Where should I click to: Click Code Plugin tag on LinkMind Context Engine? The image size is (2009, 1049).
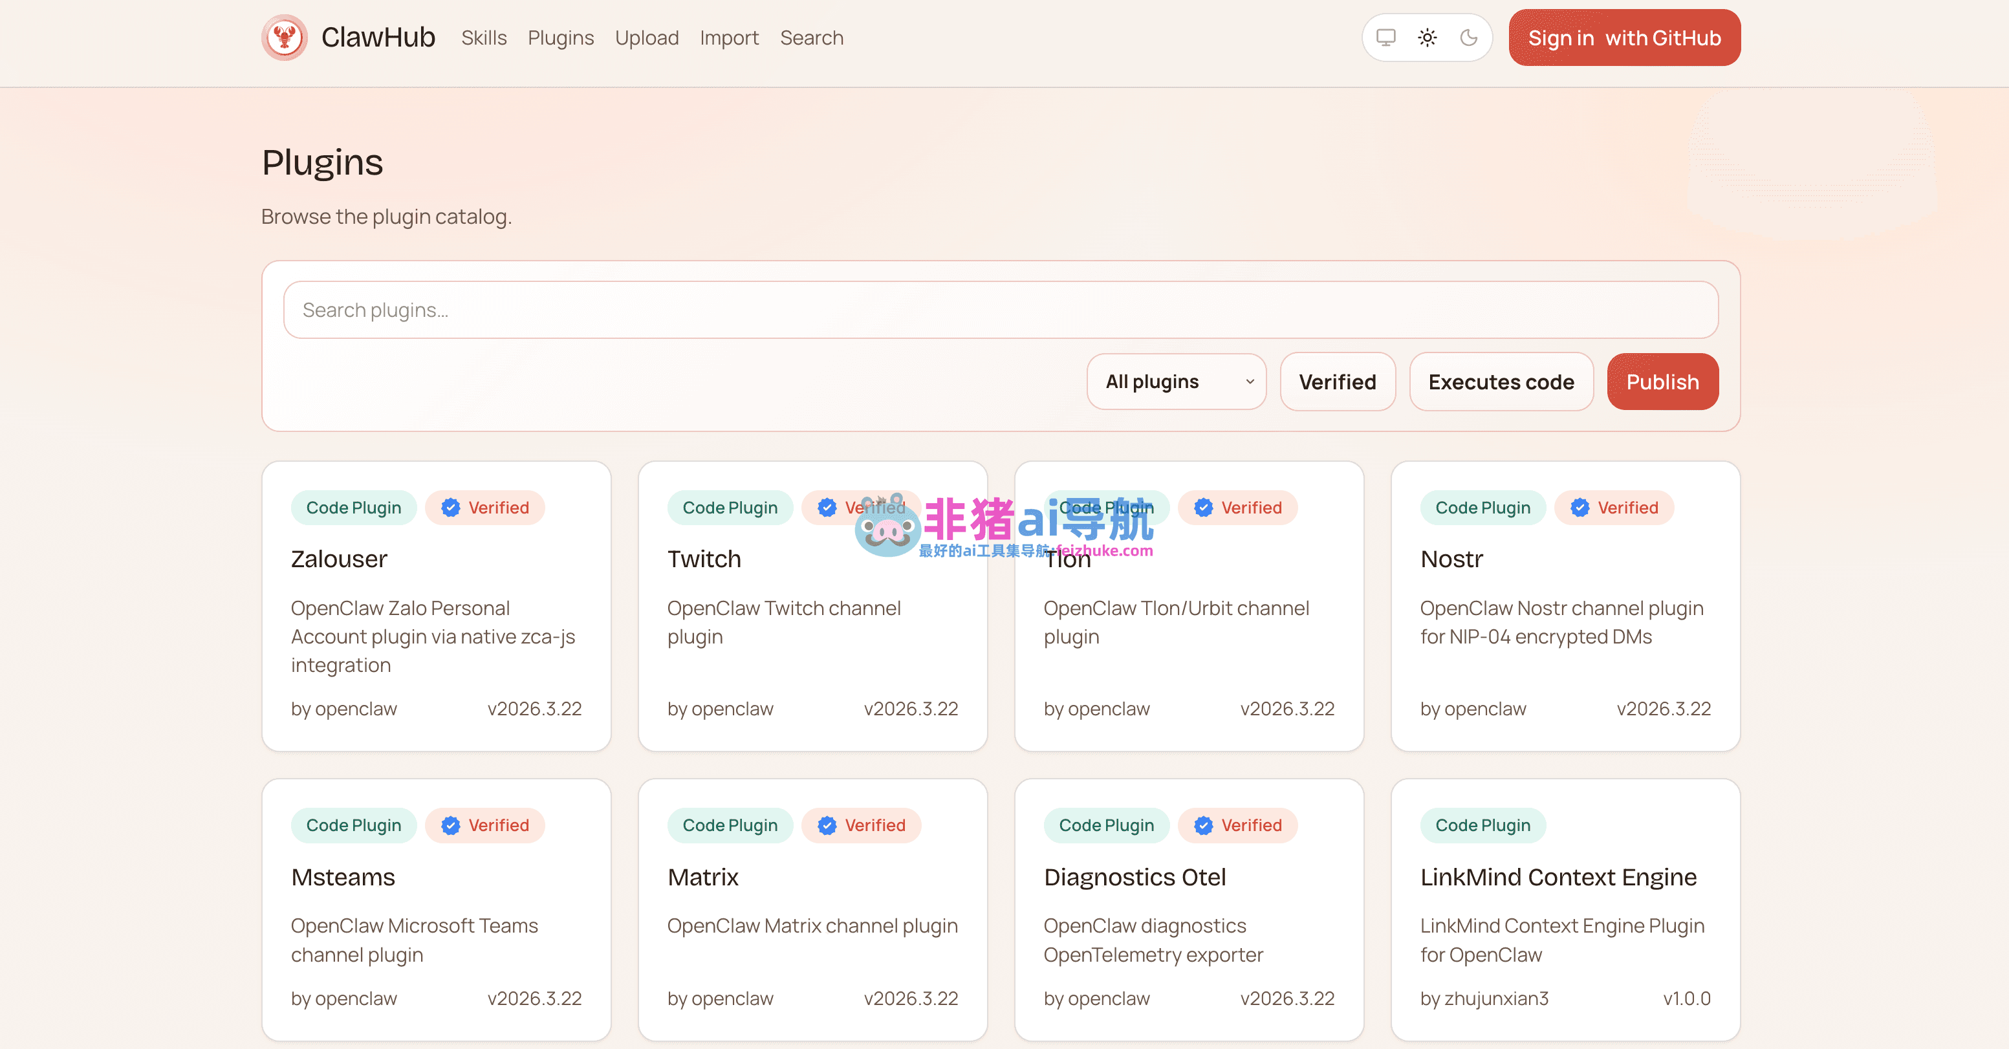(1482, 825)
